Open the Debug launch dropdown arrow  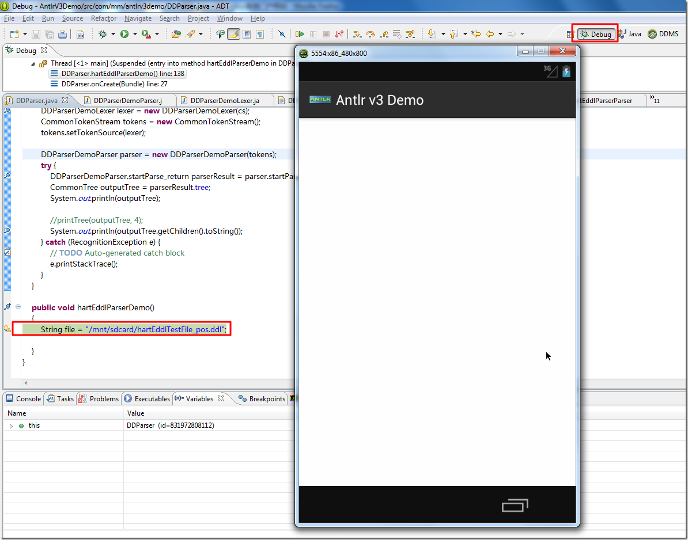pos(113,34)
